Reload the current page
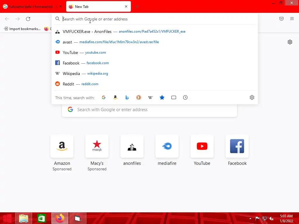Image resolution: width=299 pixels, height=224 pixels. coord(28,19)
